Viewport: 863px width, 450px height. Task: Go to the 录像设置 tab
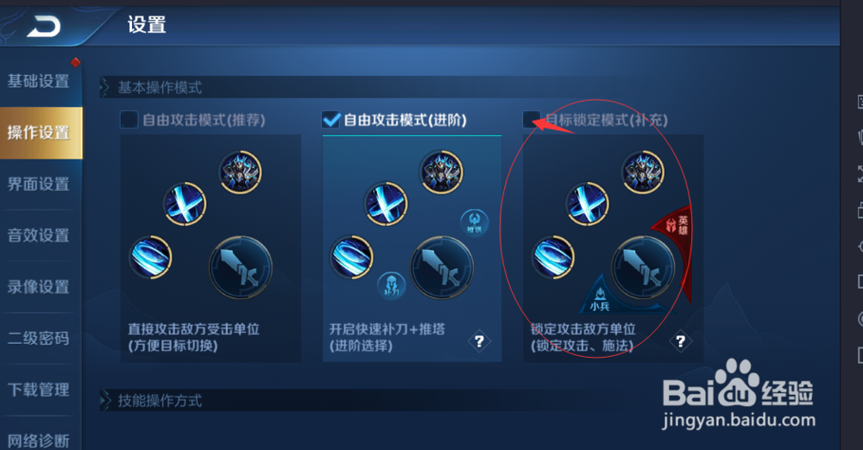(41, 286)
